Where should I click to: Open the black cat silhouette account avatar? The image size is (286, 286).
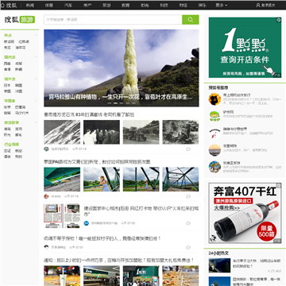[214, 99]
